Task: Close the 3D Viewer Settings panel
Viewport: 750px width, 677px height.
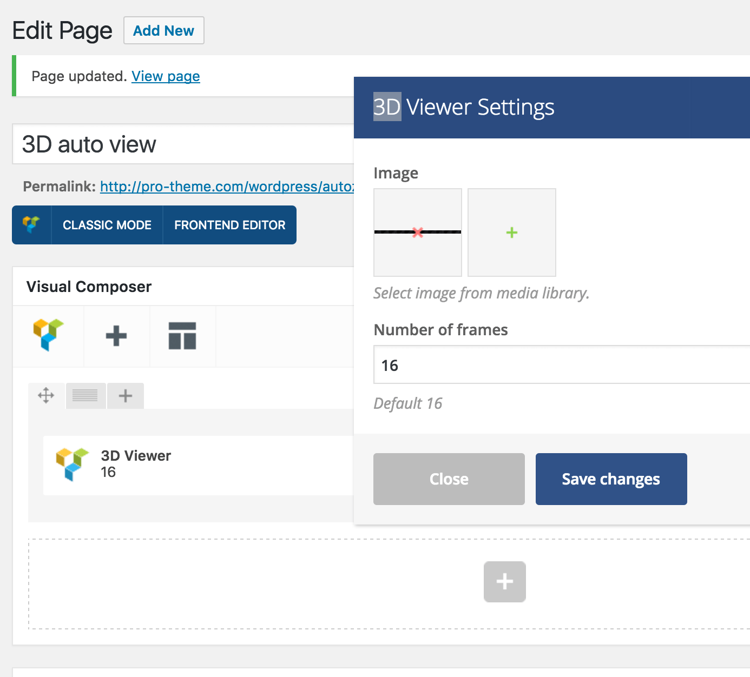Action: click(x=449, y=479)
